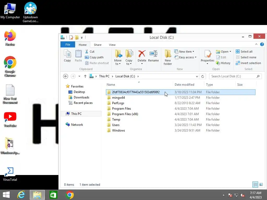Open the New item dropdown

pos(184,52)
